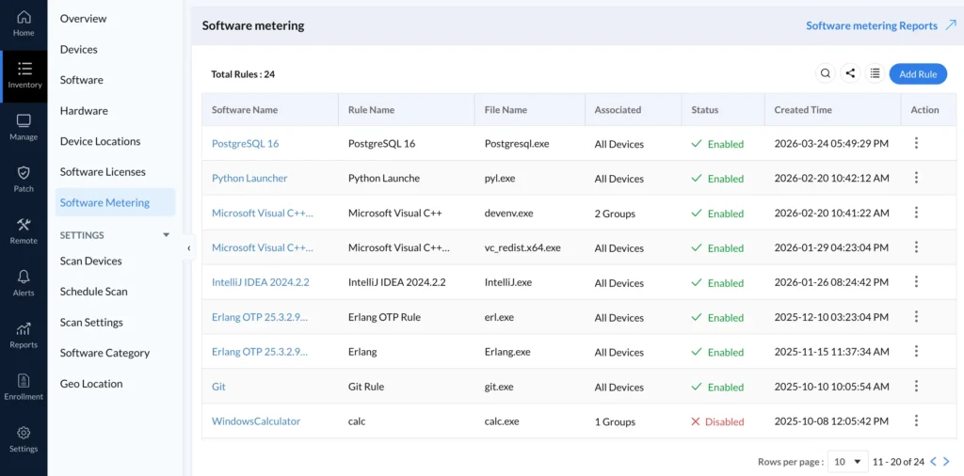Screen dimensions: 964x476
Task: Open Python Launcher software link
Action: click(249, 178)
